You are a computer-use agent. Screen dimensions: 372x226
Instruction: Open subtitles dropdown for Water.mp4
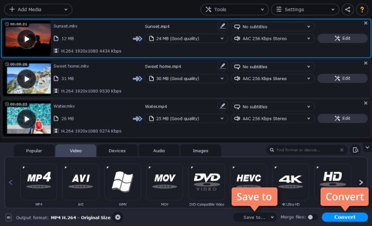point(272,107)
